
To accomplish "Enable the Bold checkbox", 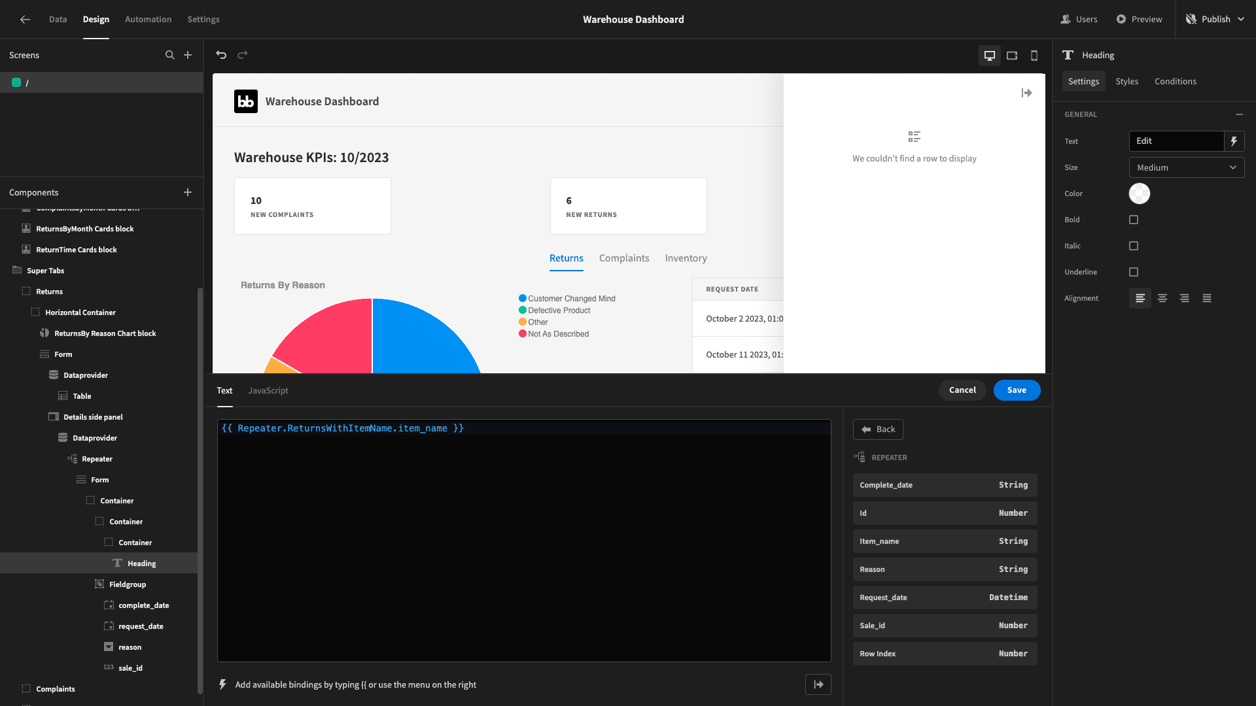I will pyautogui.click(x=1134, y=220).
